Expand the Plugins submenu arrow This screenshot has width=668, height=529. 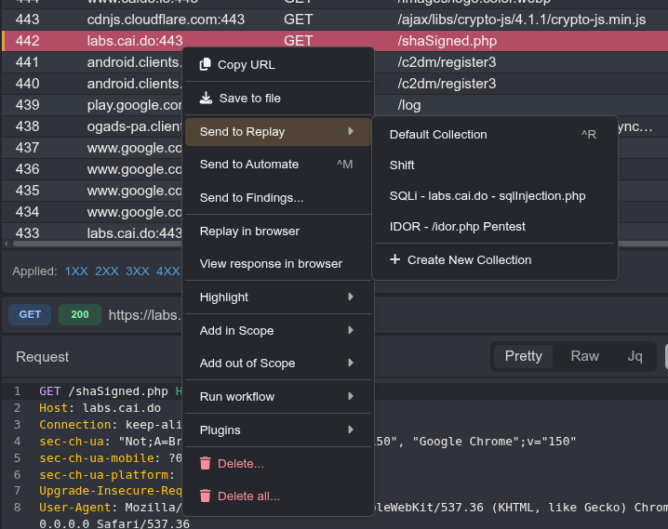[x=351, y=430]
